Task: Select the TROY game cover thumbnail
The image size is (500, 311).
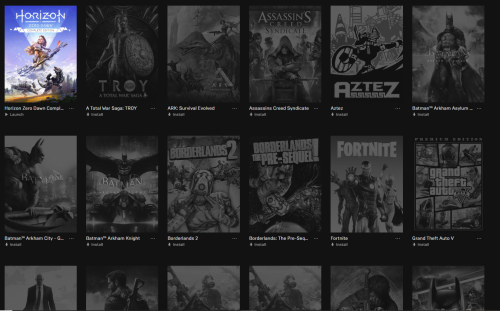Action: [x=122, y=54]
